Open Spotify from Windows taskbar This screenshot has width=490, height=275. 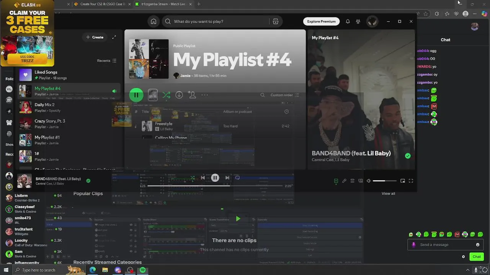pos(142,270)
